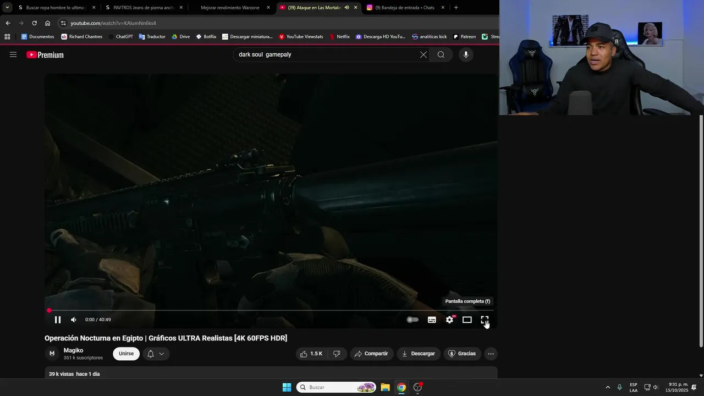Open notification bell dropdown for channel
This screenshot has width=704, height=396.
point(156,354)
